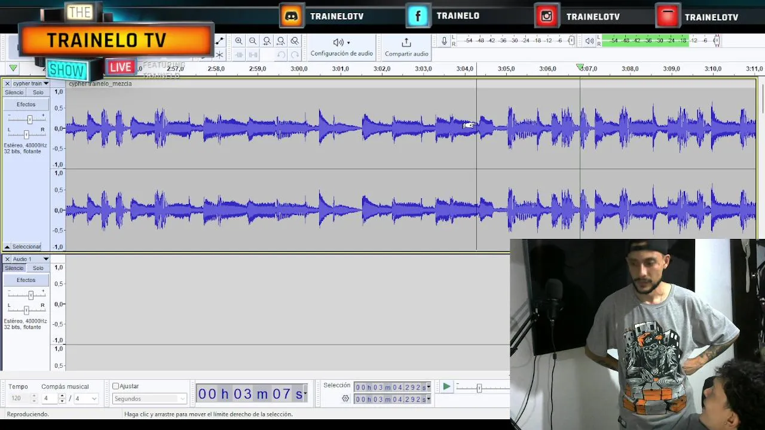Click the redo arrow icon
This screenshot has height=430, width=765.
[295, 55]
